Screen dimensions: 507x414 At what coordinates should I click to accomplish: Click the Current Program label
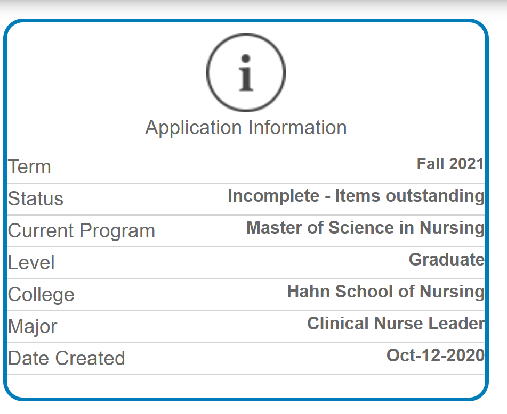82,231
